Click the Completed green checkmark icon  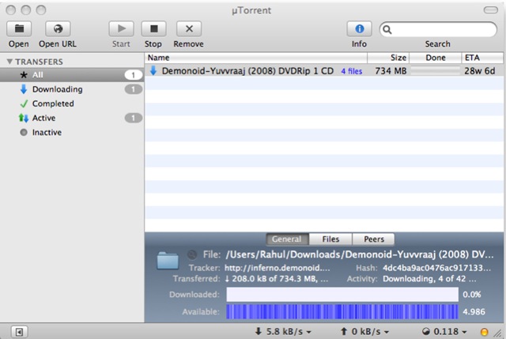pyautogui.click(x=24, y=104)
